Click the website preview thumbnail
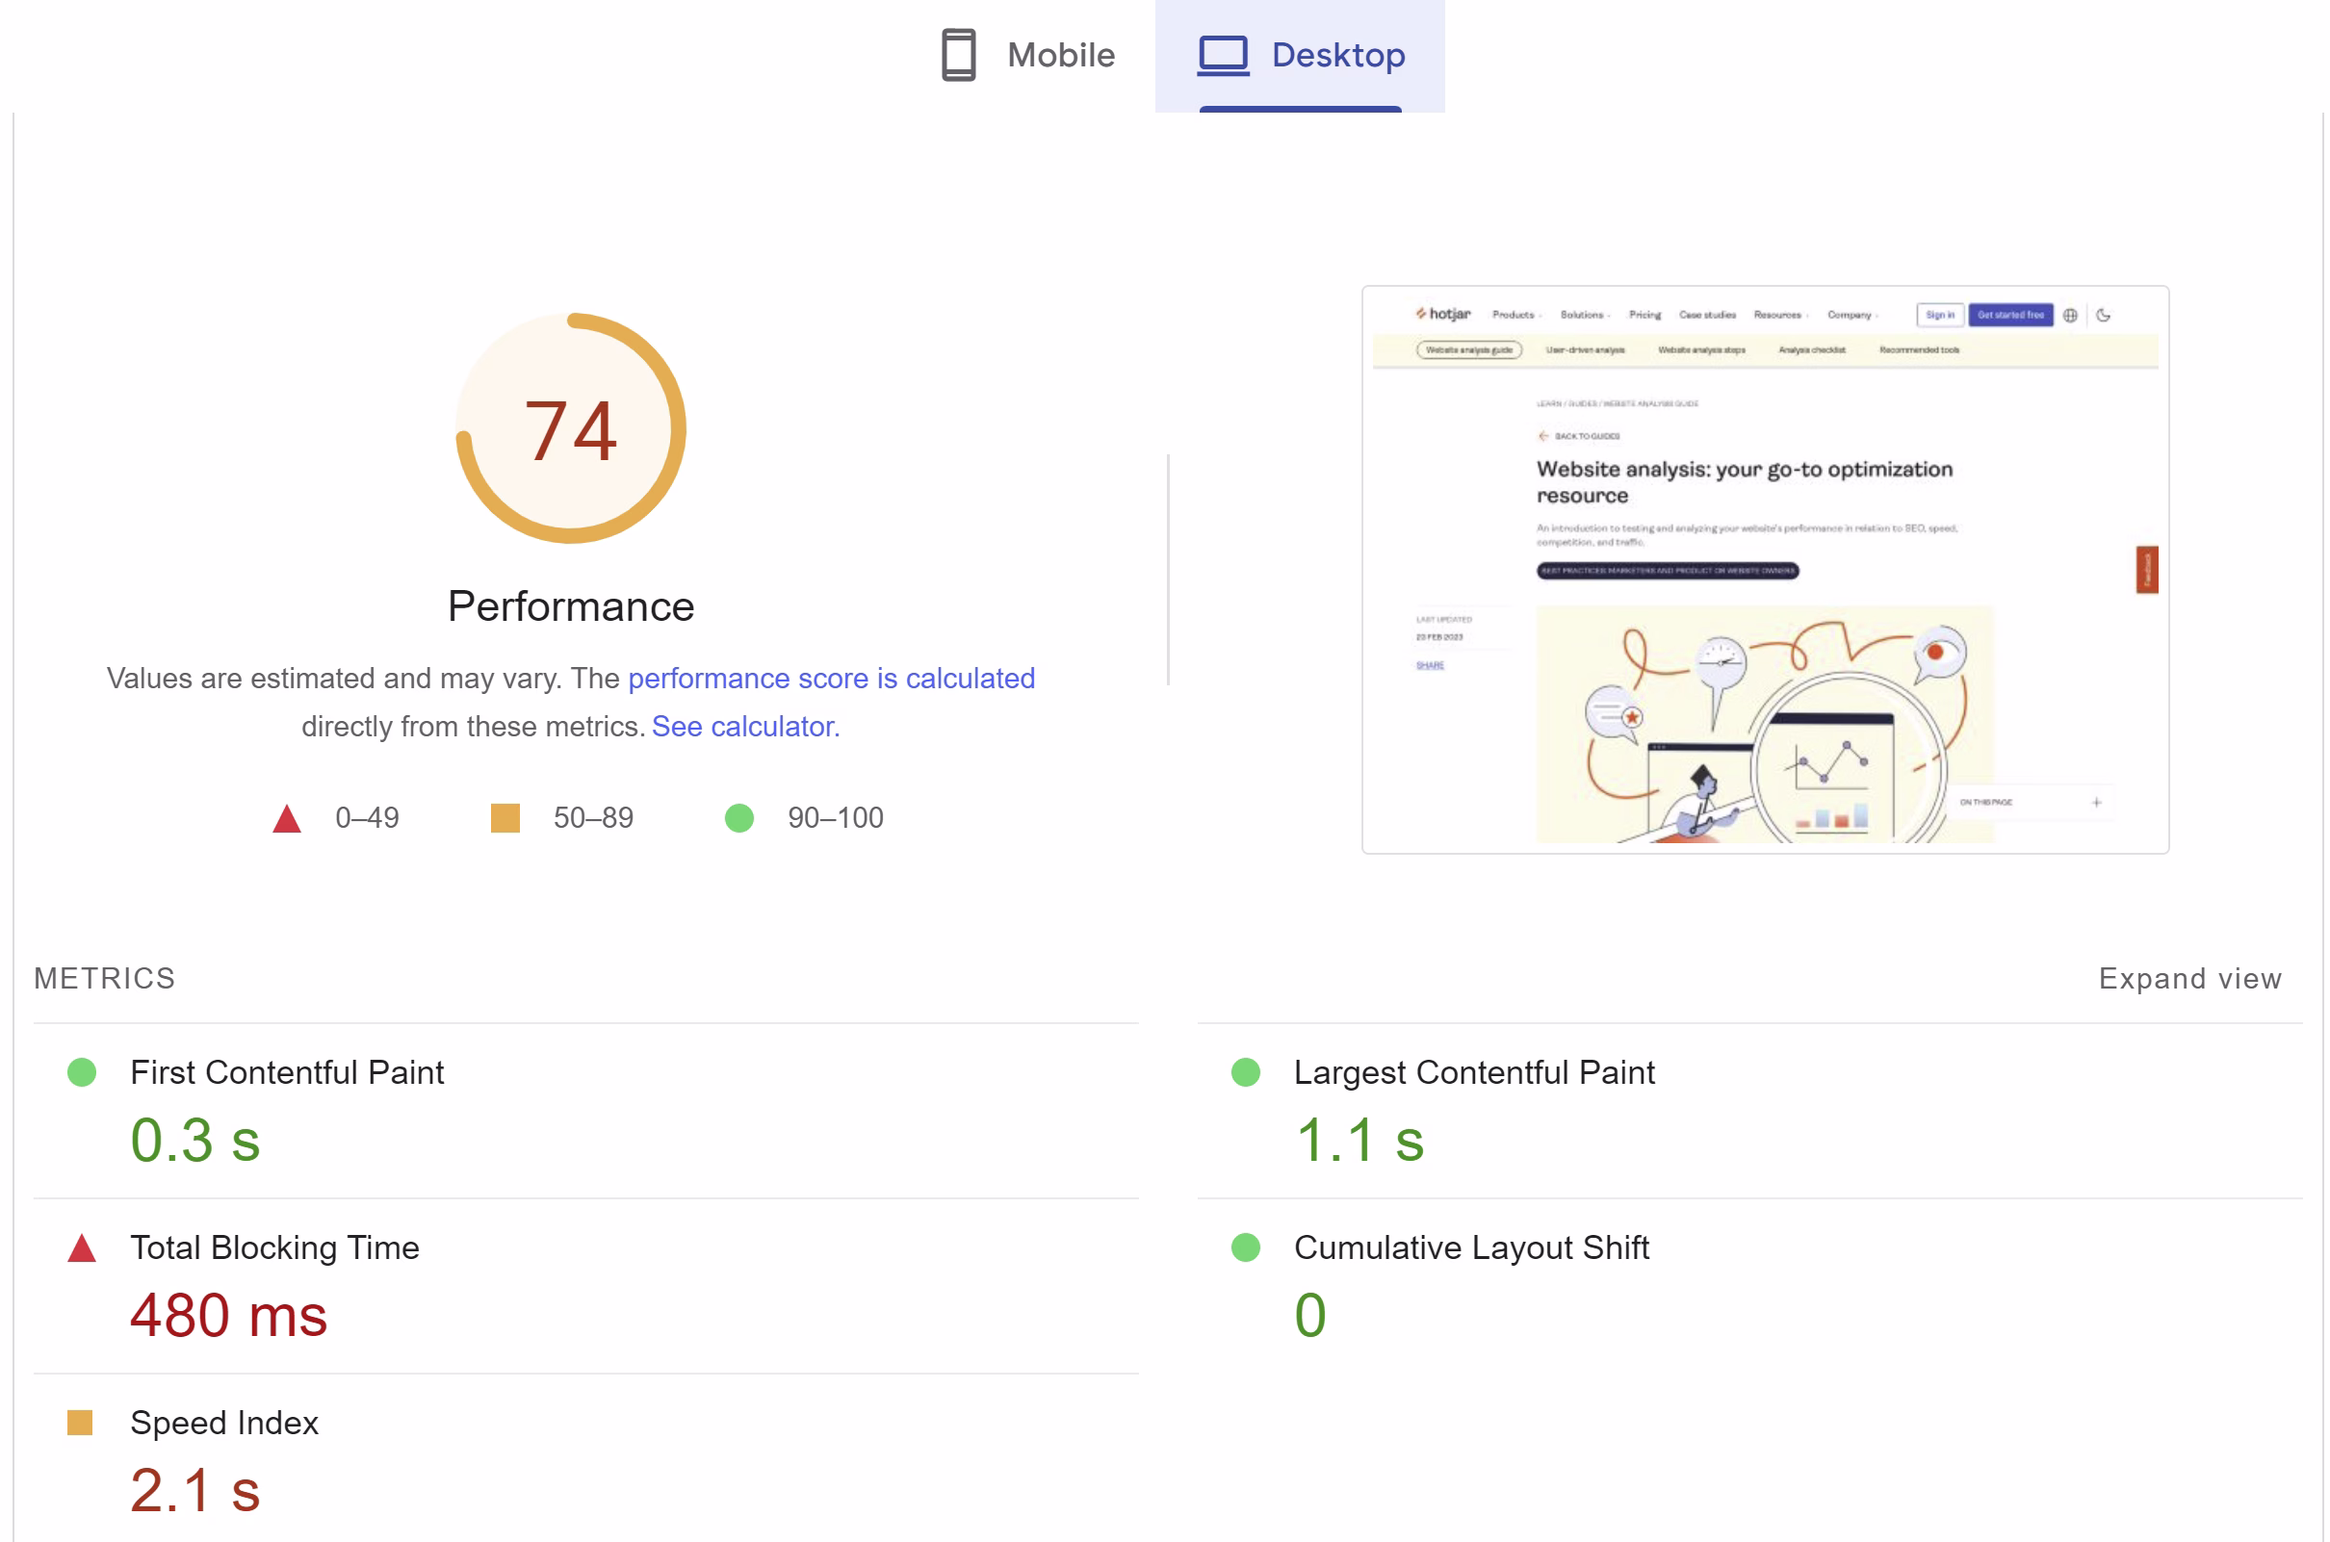This screenshot has width=2330, height=1542. tap(1765, 569)
